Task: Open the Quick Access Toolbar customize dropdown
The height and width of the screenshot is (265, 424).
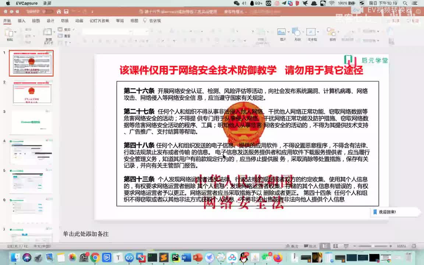Action: tap(92, 12)
